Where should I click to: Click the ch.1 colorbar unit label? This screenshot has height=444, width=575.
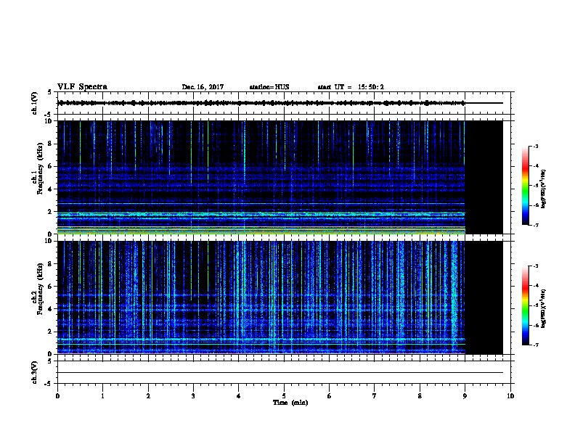(543, 189)
